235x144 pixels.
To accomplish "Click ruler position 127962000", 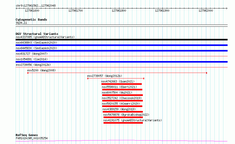I will (206, 11).
